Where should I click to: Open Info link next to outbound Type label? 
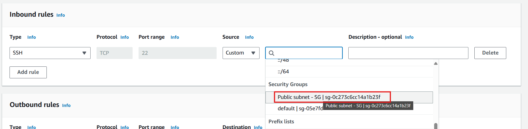(32, 127)
